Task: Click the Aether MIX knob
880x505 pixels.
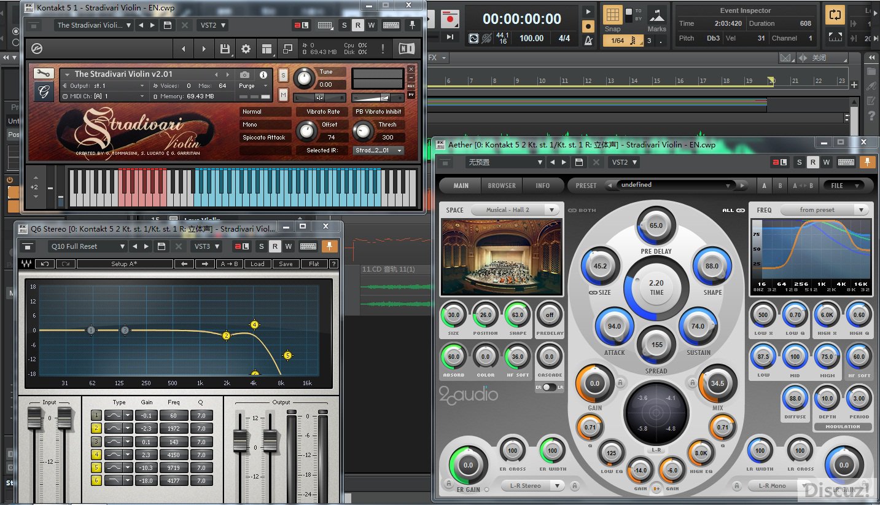Action: pos(717,383)
